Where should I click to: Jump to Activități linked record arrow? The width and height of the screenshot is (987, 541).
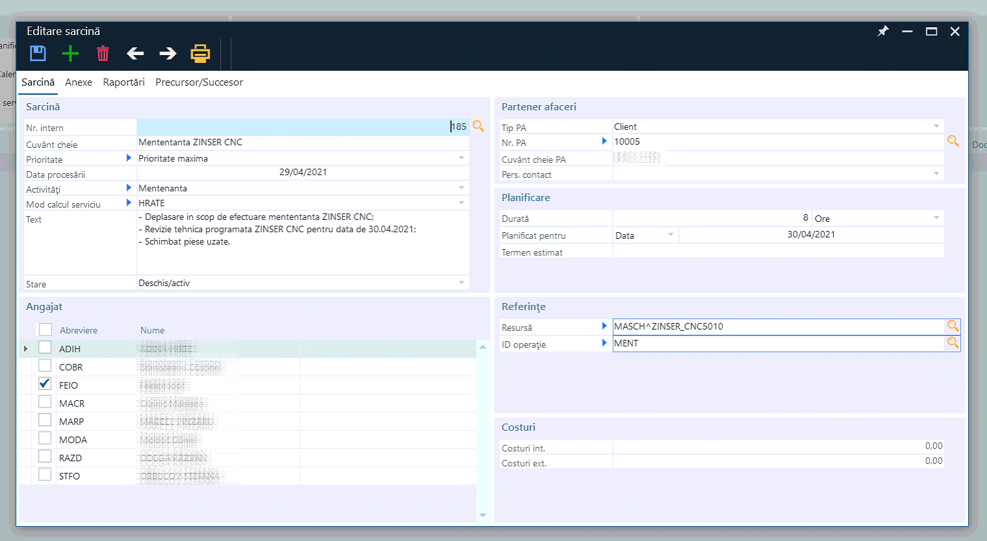(129, 187)
